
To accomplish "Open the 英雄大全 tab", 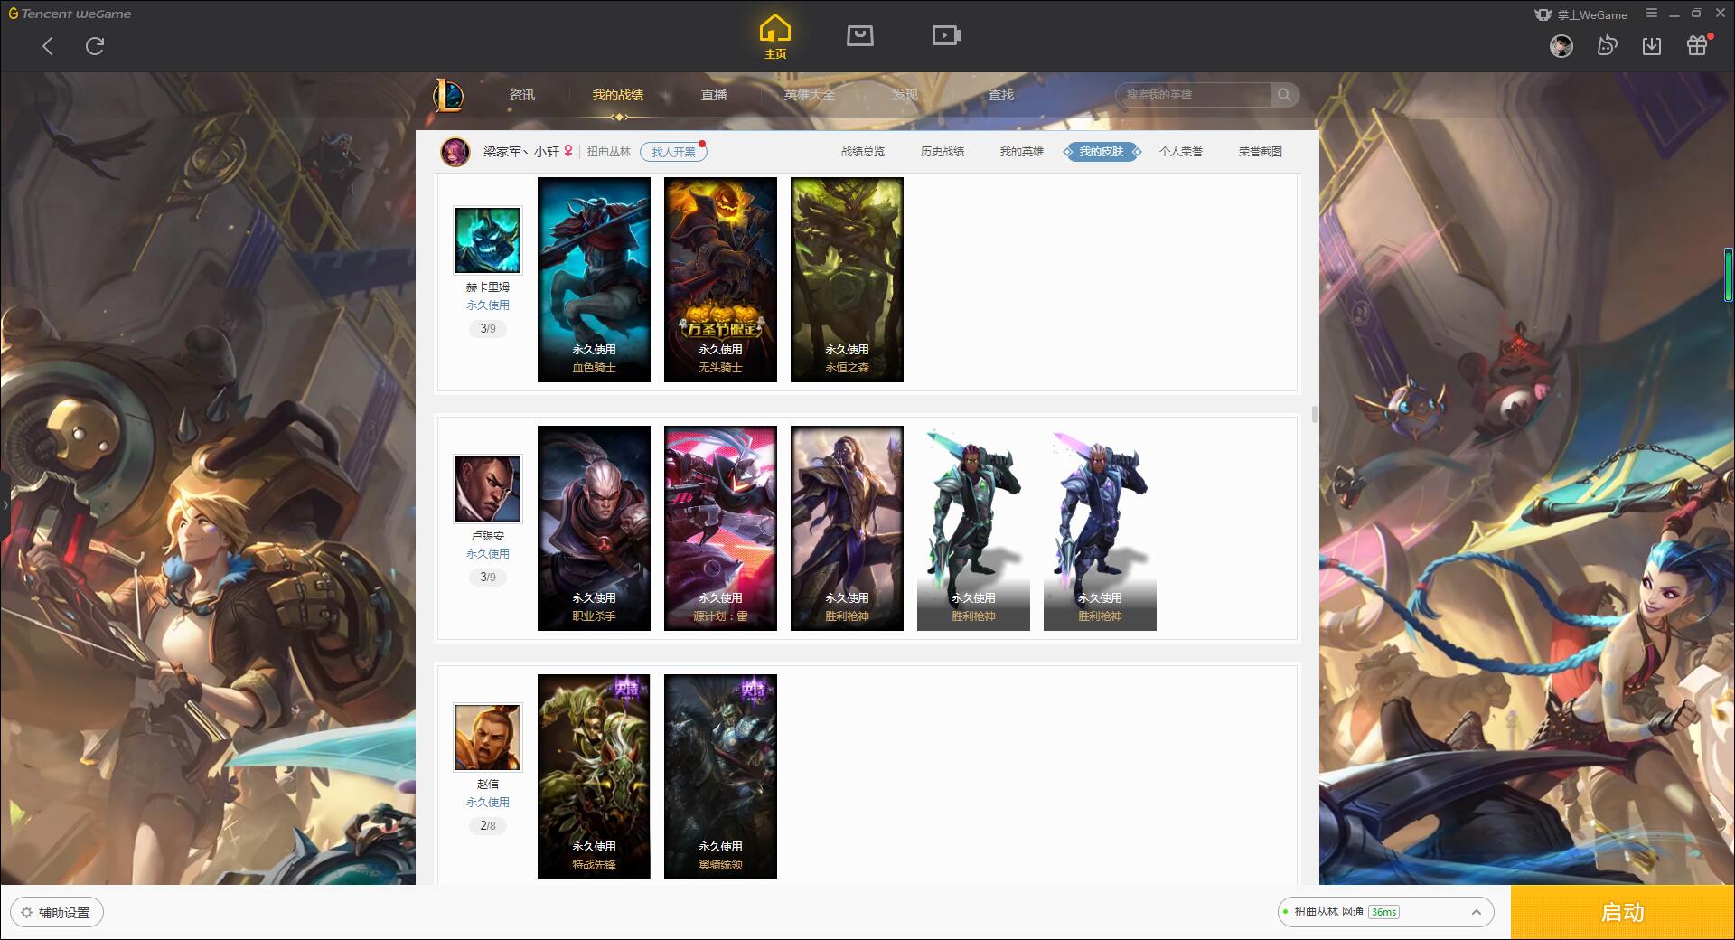I will click(x=810, y=95).
